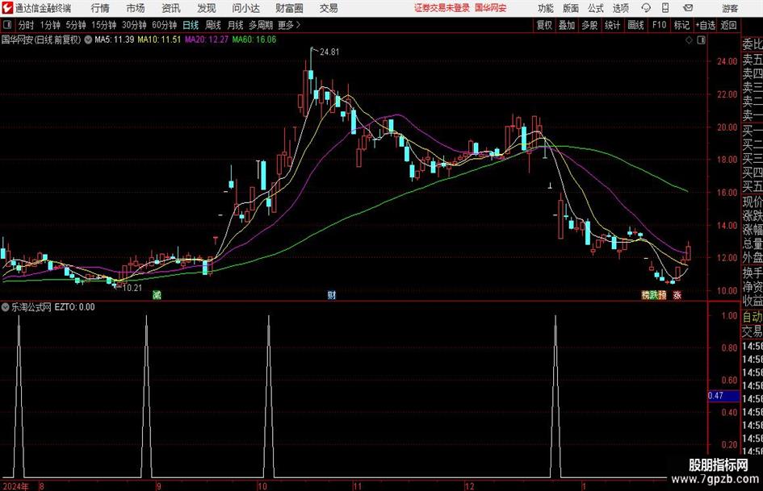The height and width of the screenshot is (491, 763).
Task: Select the 日线 daily period
Action: 191,25
